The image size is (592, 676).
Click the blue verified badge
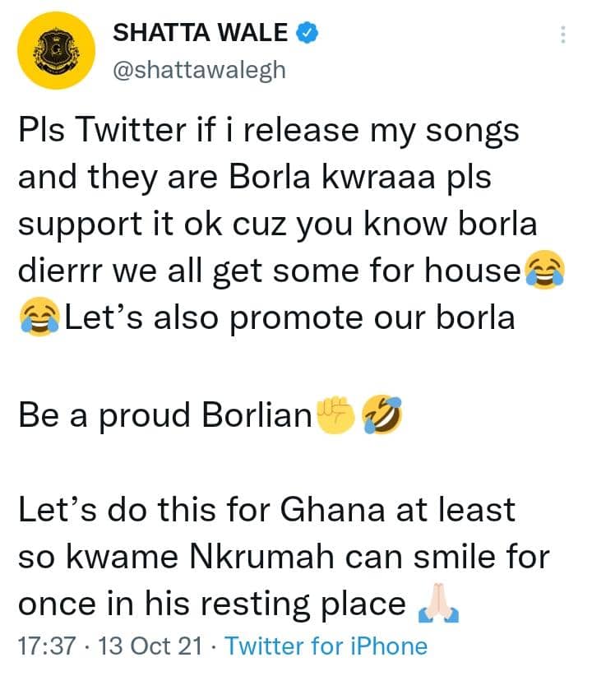(307, 33)
